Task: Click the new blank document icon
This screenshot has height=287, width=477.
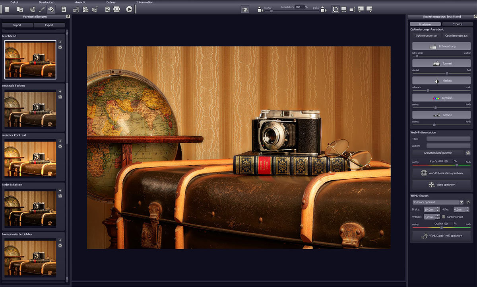Action: pos(7,9)
